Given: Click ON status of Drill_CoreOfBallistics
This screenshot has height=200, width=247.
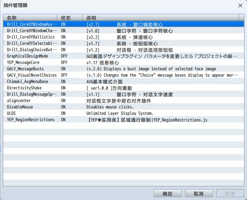Looking at the screenshot, I should (63, 37).
